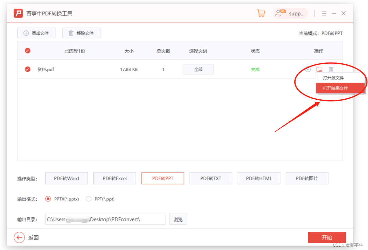The width and height of the screenshot is (368, 250).
Task: Switch to PDF转Excel operation
Action: 115,178
